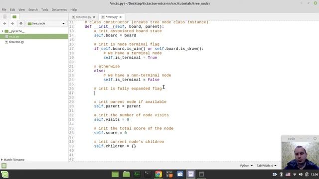Click 'self.parent = parent' code line

117,106
